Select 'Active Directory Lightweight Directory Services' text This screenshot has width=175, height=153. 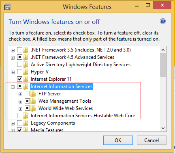coord(81,65)
